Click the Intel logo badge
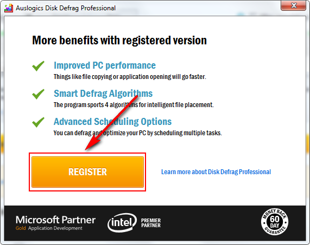Screen dimensions: 310x245 (122, 222)
